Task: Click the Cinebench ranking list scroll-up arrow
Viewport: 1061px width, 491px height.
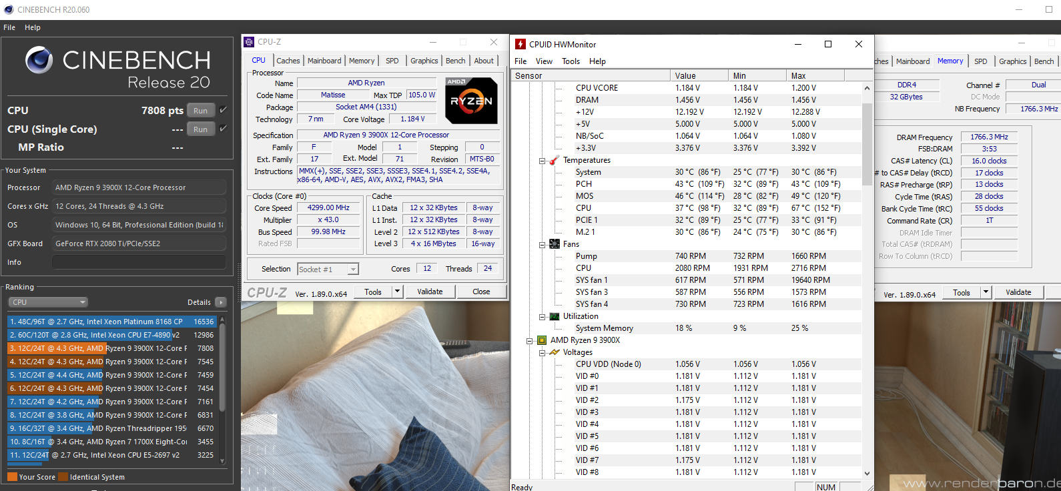Action: coord(222,320)
